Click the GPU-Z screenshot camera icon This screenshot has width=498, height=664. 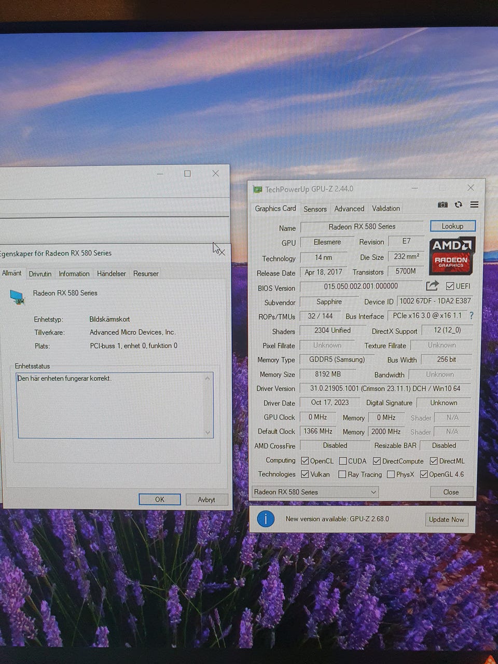442,205
